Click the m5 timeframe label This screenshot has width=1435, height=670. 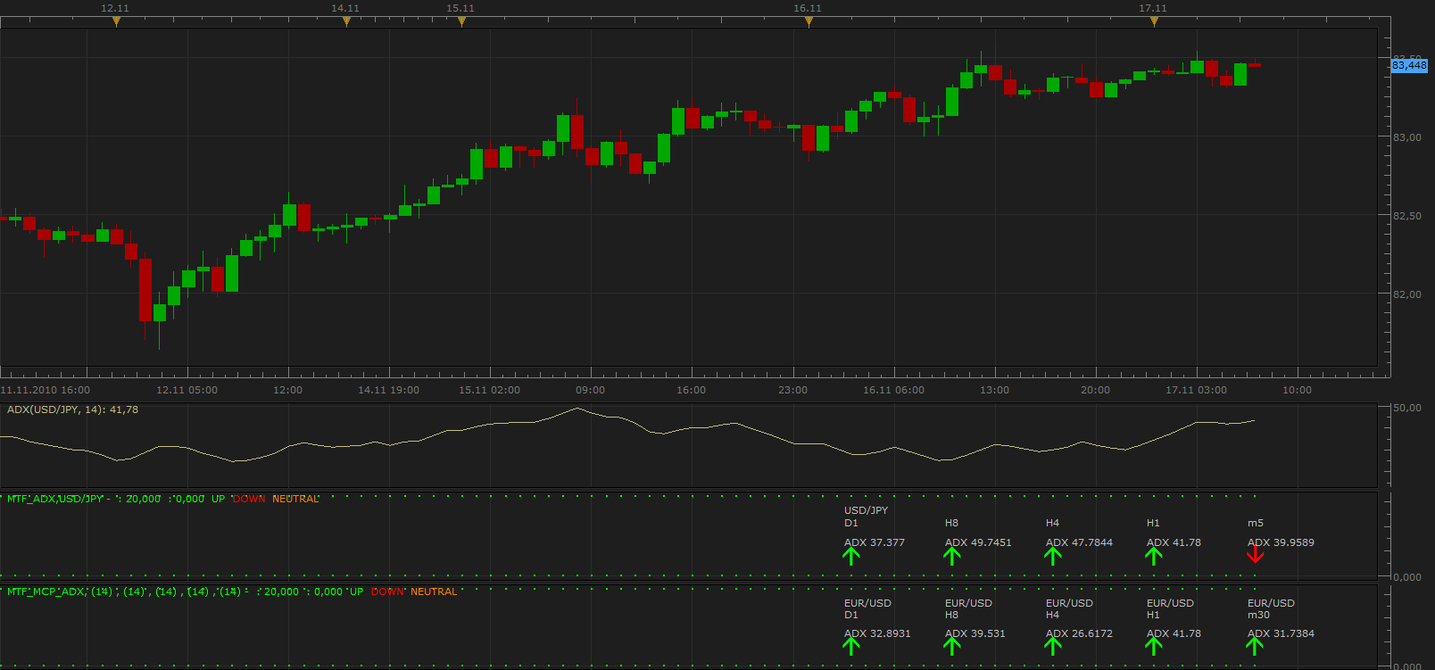[1256, 523]
